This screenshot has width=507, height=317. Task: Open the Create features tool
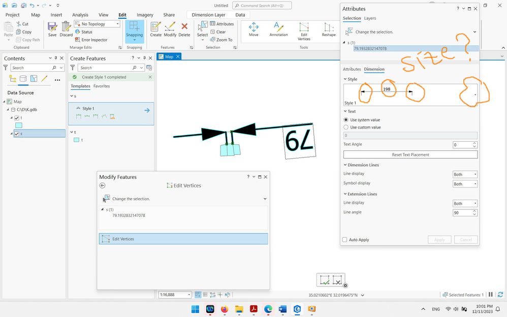(155, 29)
